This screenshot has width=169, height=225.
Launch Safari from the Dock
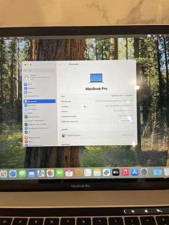13,174
